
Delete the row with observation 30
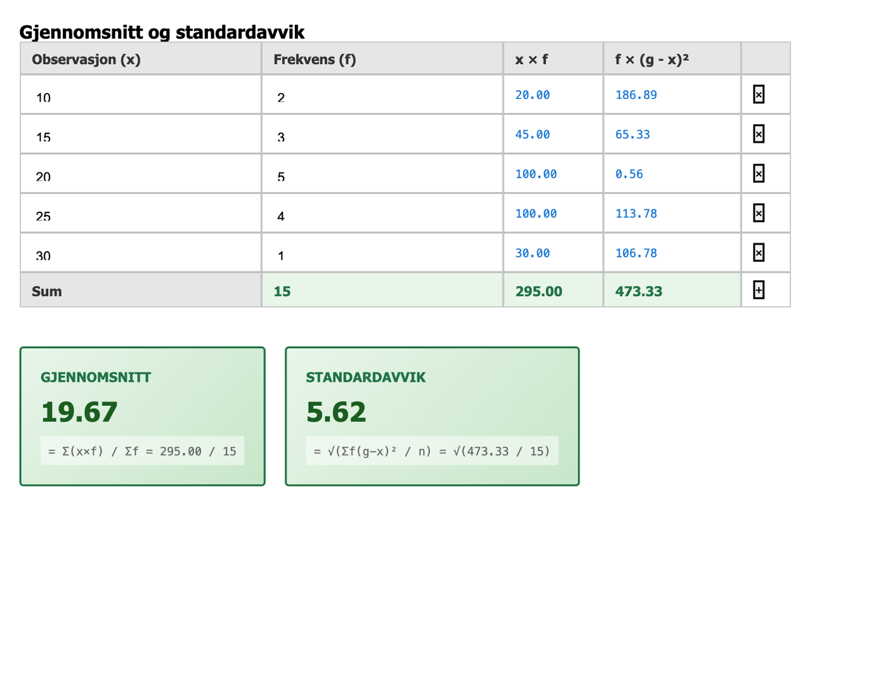[759, 252]
